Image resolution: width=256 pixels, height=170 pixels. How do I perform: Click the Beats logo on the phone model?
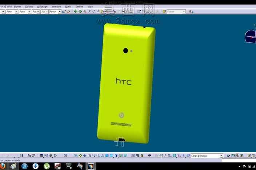tap(121, 115)
